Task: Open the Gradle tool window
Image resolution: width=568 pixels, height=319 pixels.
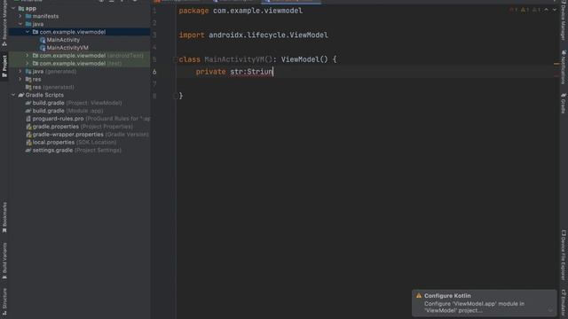Action: click(564, 103)
